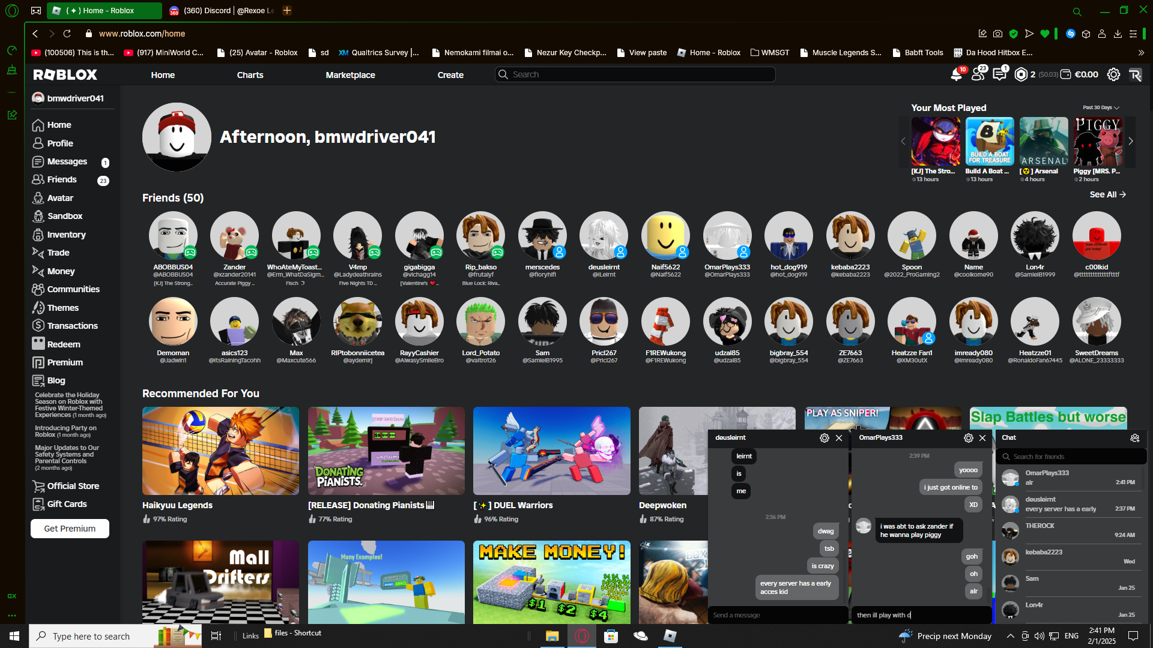Open the Communities sidebar item
1153x648 pixels.
click(73, 289)
